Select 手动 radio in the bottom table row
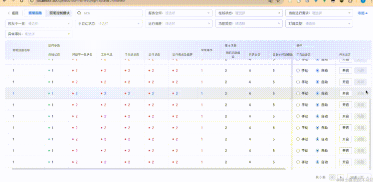 point(298,162)
